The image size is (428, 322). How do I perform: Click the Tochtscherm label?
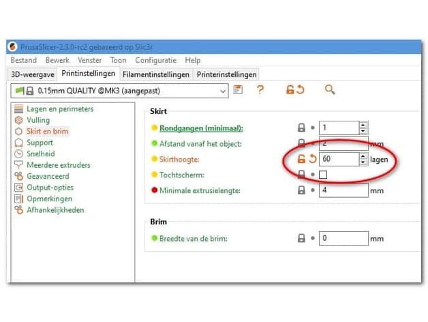click(x=181, y=175)
